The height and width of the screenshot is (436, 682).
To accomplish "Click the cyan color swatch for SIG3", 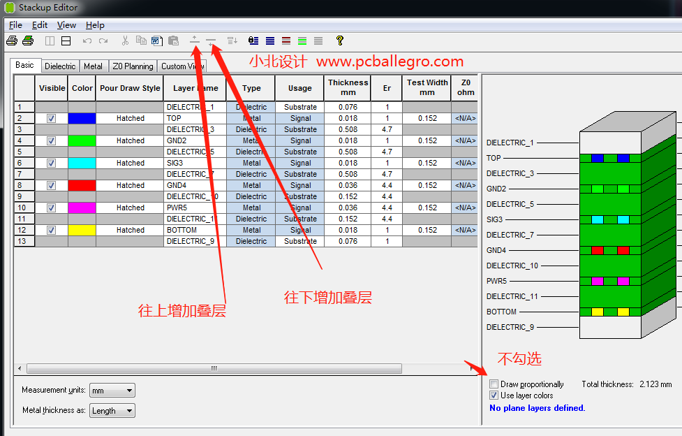I will point(82,163).
